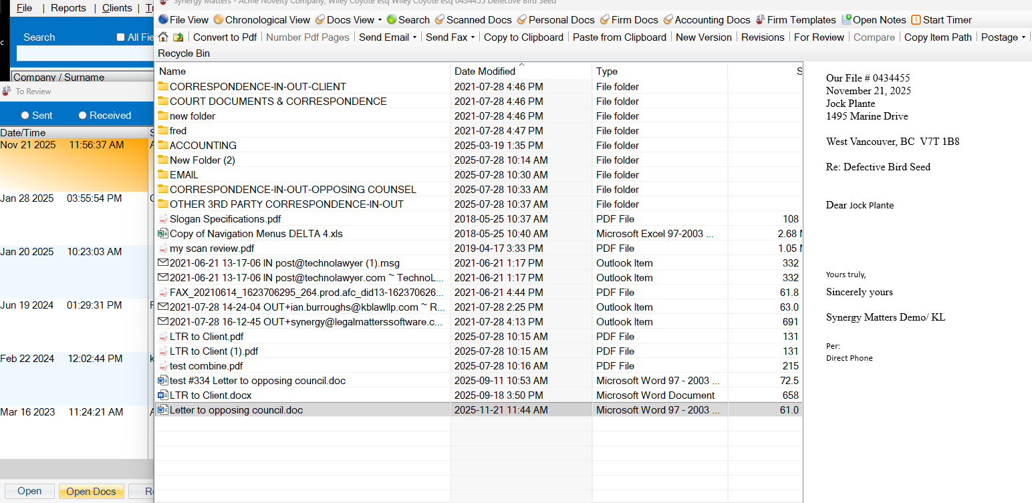Open the Reports menu
The width and height of the screenshot is (1032, 503).
click(68, 8)
